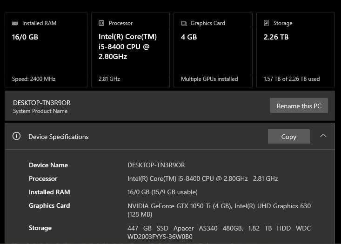Viewport: 341px width, 244px height.
Task: Click the Device Name value DESKTOP-TN3R9OR
Action: click(156, 165)
